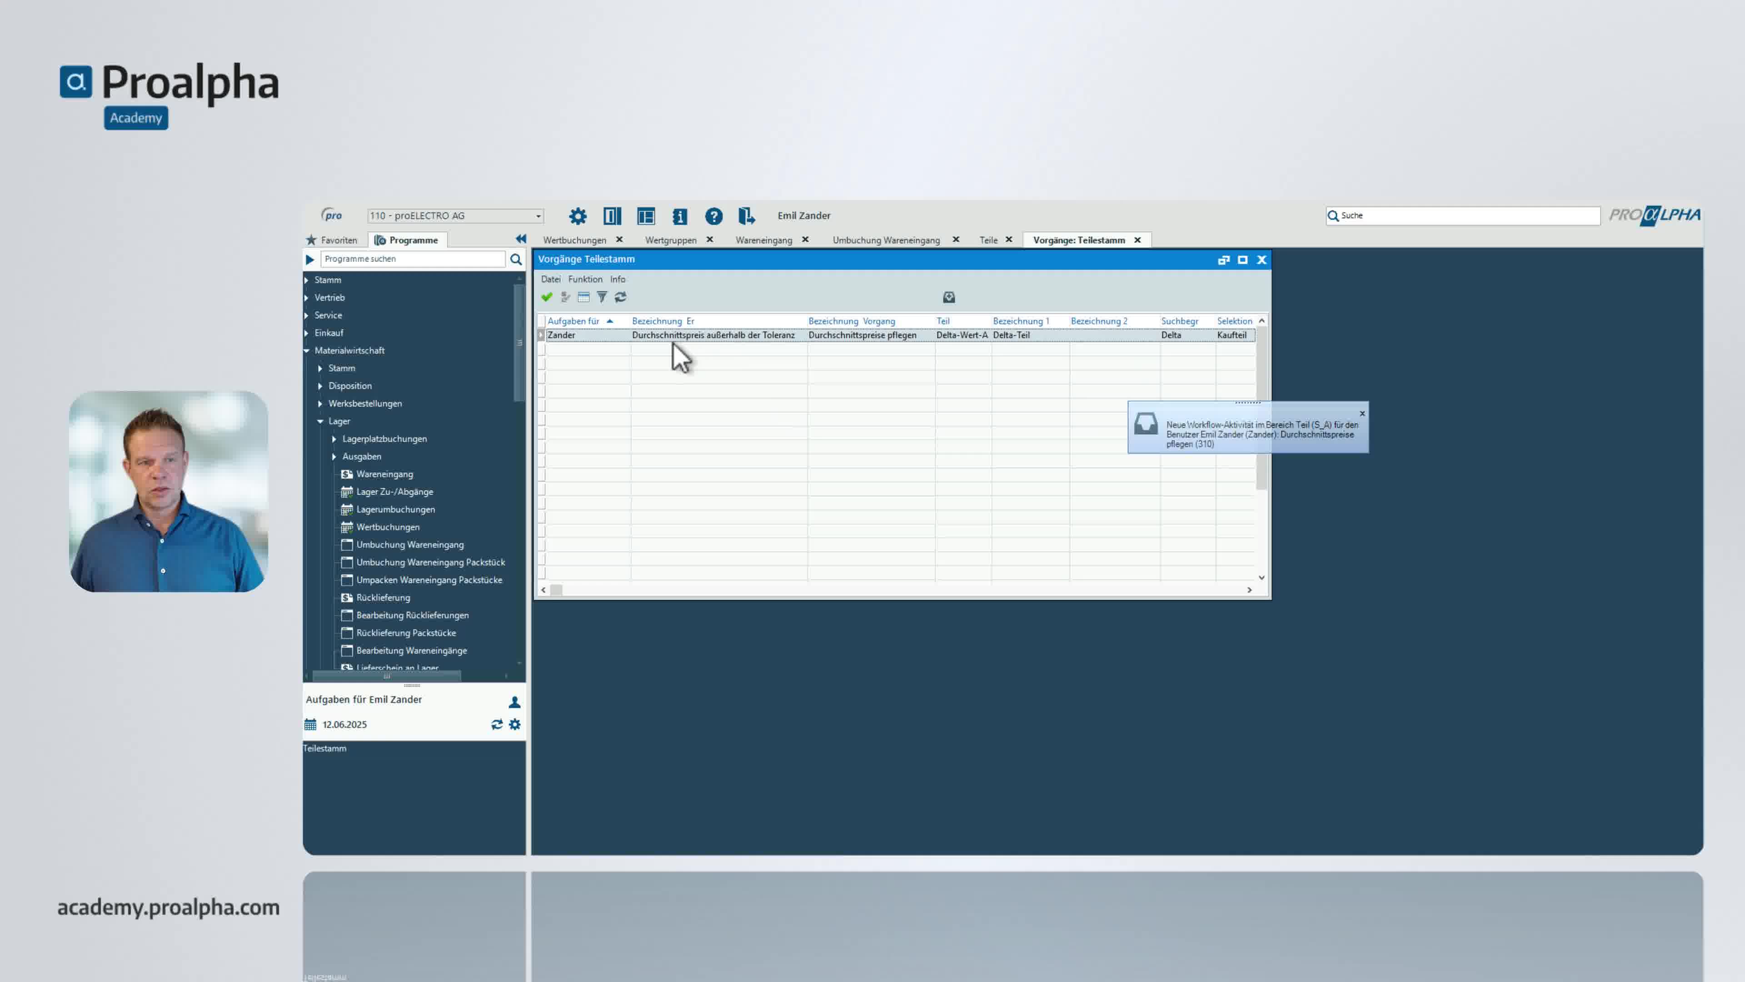Click the filter funnel toolbar icon
Screen dimensions: 1745x982
pyautogui.click(x=602, y=297)
